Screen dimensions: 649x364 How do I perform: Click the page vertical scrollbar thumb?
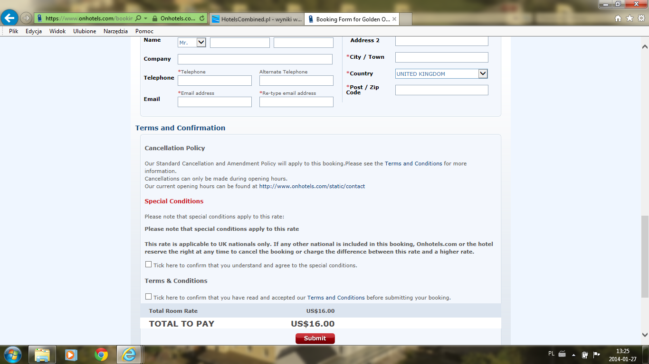coord(645,256)
